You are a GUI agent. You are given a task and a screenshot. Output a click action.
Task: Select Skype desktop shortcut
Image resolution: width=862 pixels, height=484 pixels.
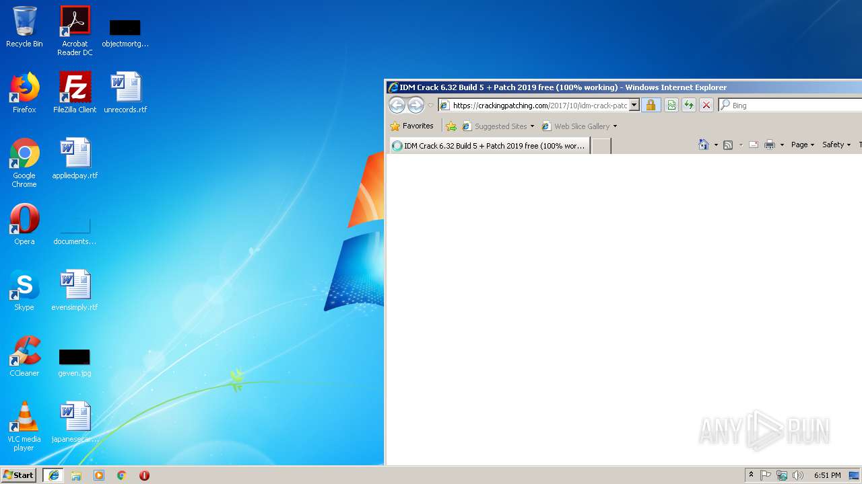click(x=24, y=290)
